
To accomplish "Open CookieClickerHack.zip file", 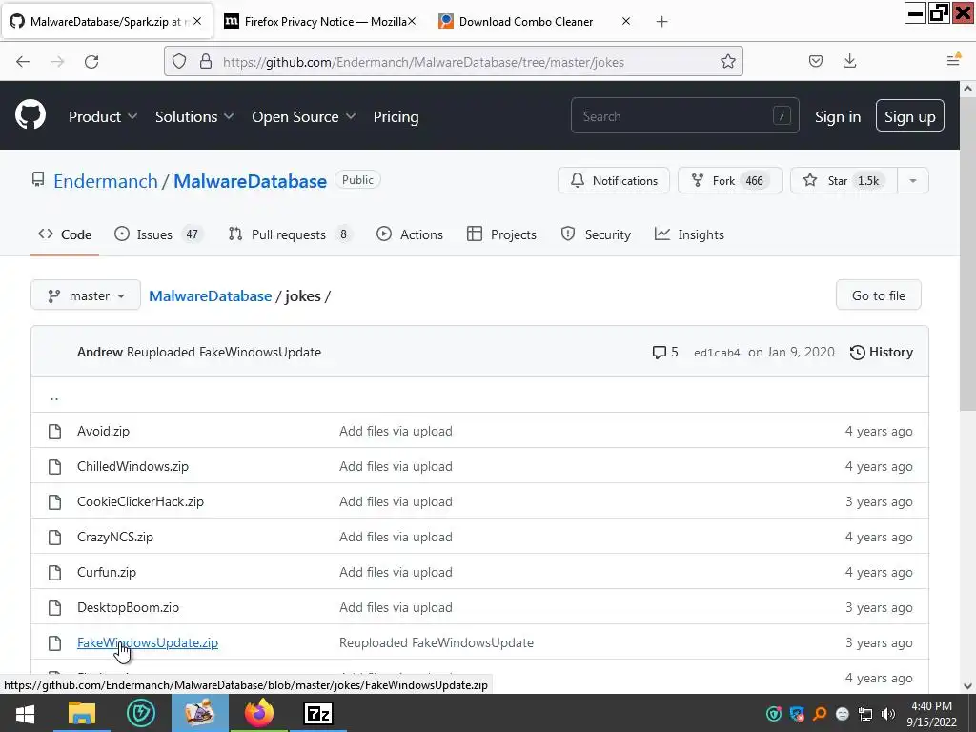I will [x=140, y=501].
